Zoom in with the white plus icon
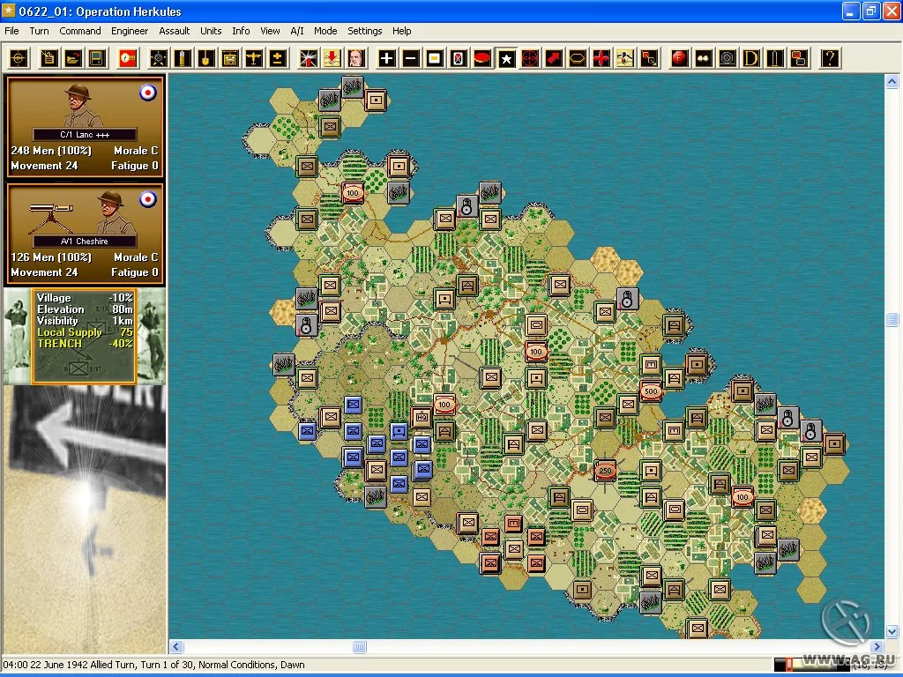The width and height of the screenshot is (903, 677). [386, 58]
